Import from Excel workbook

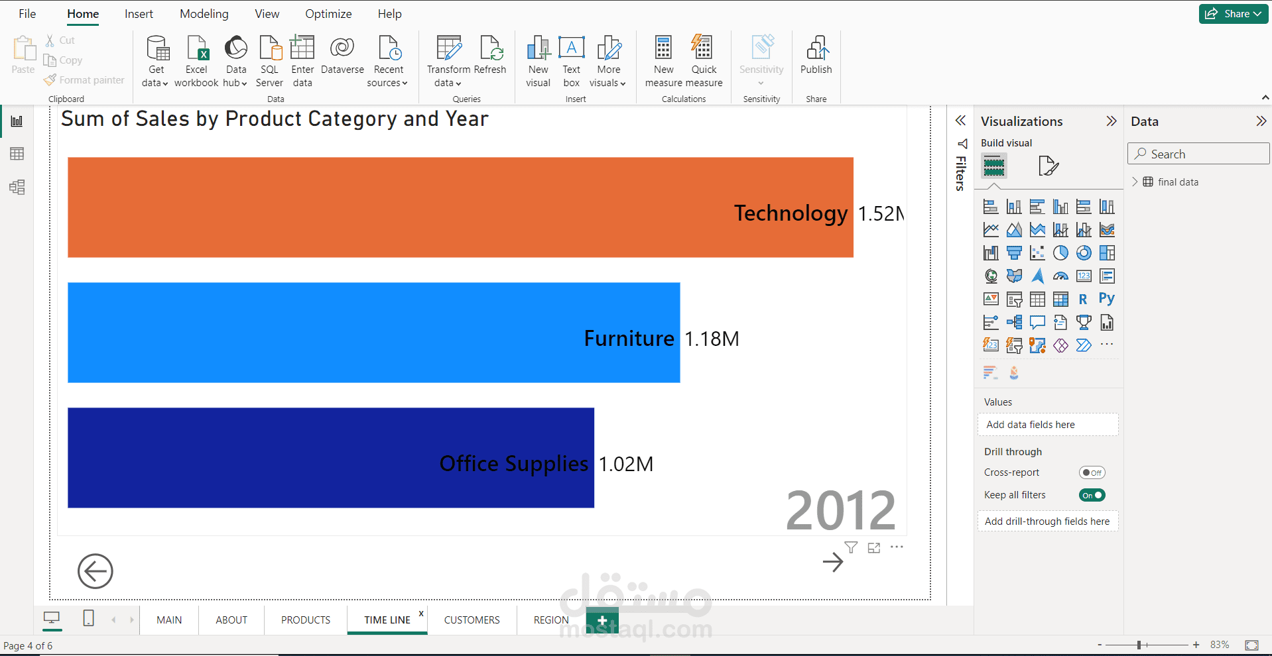point(196,61)
